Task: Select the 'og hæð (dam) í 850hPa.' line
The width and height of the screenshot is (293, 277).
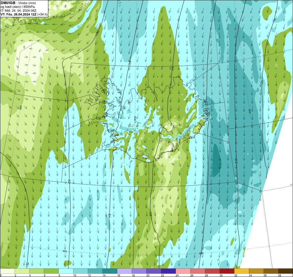Action: 18,7
